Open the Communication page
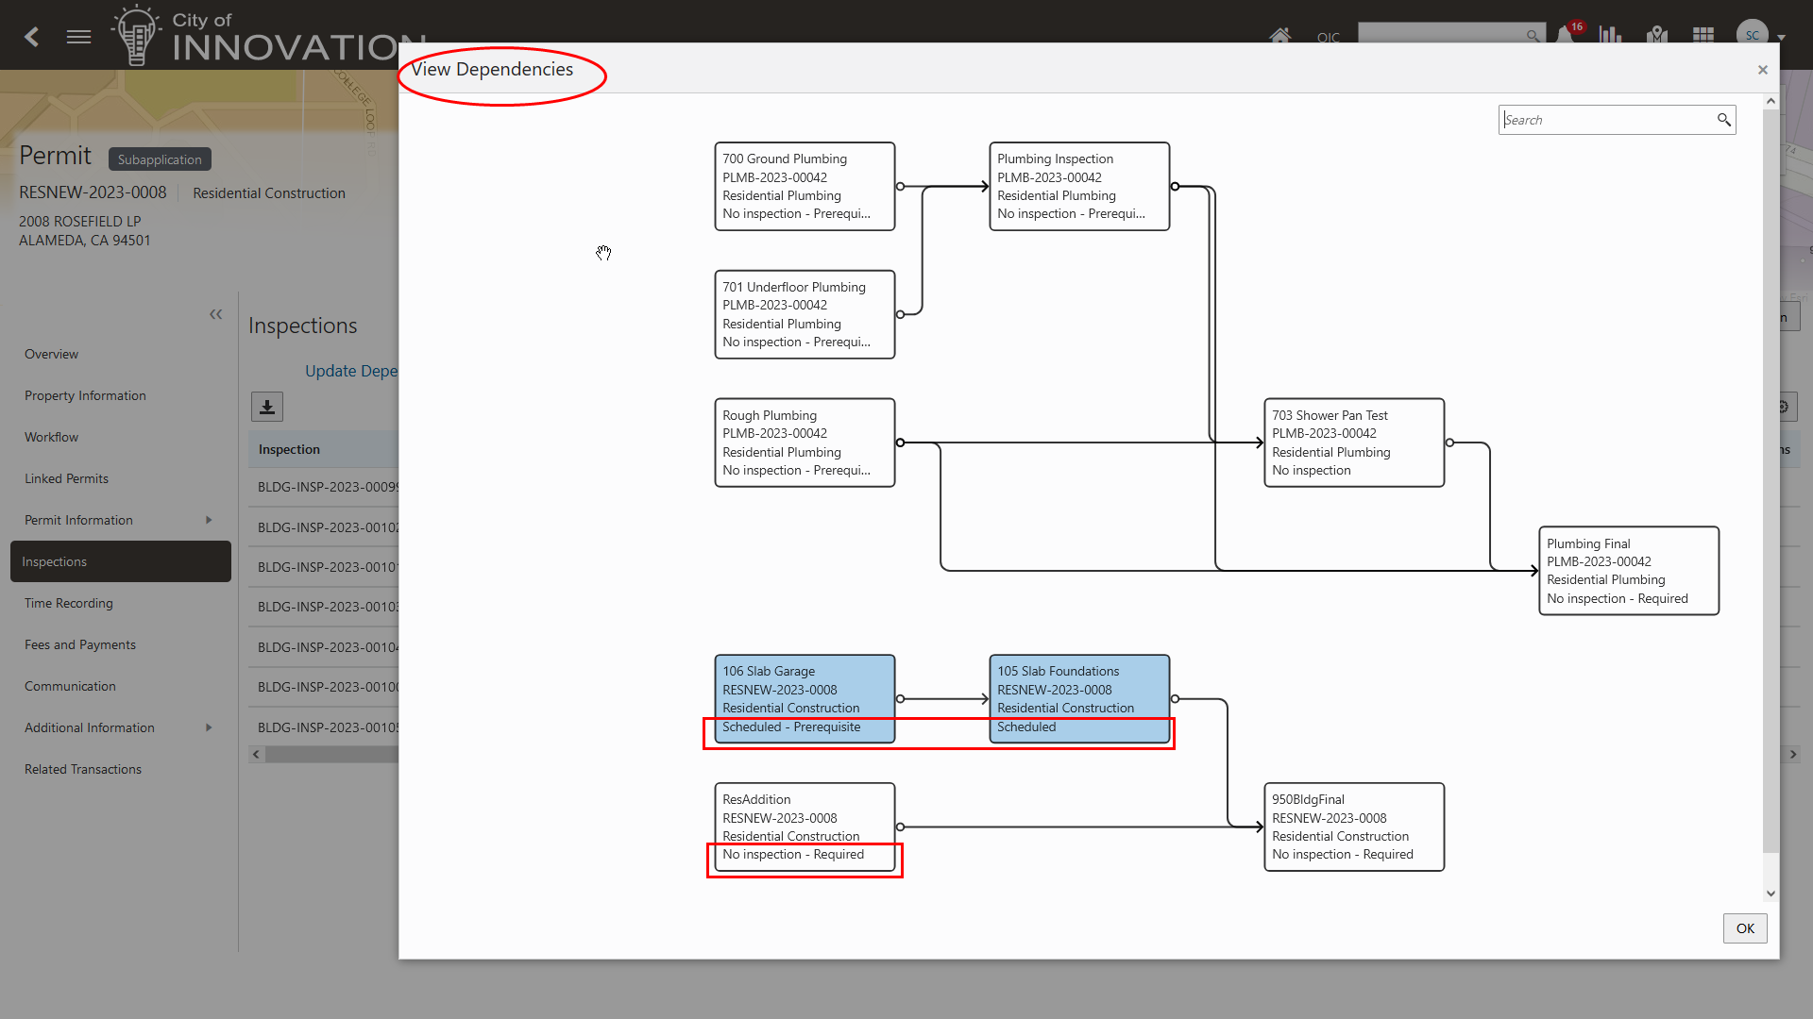The width and height of the screenshot is (1813, 1019). [70, 686]
